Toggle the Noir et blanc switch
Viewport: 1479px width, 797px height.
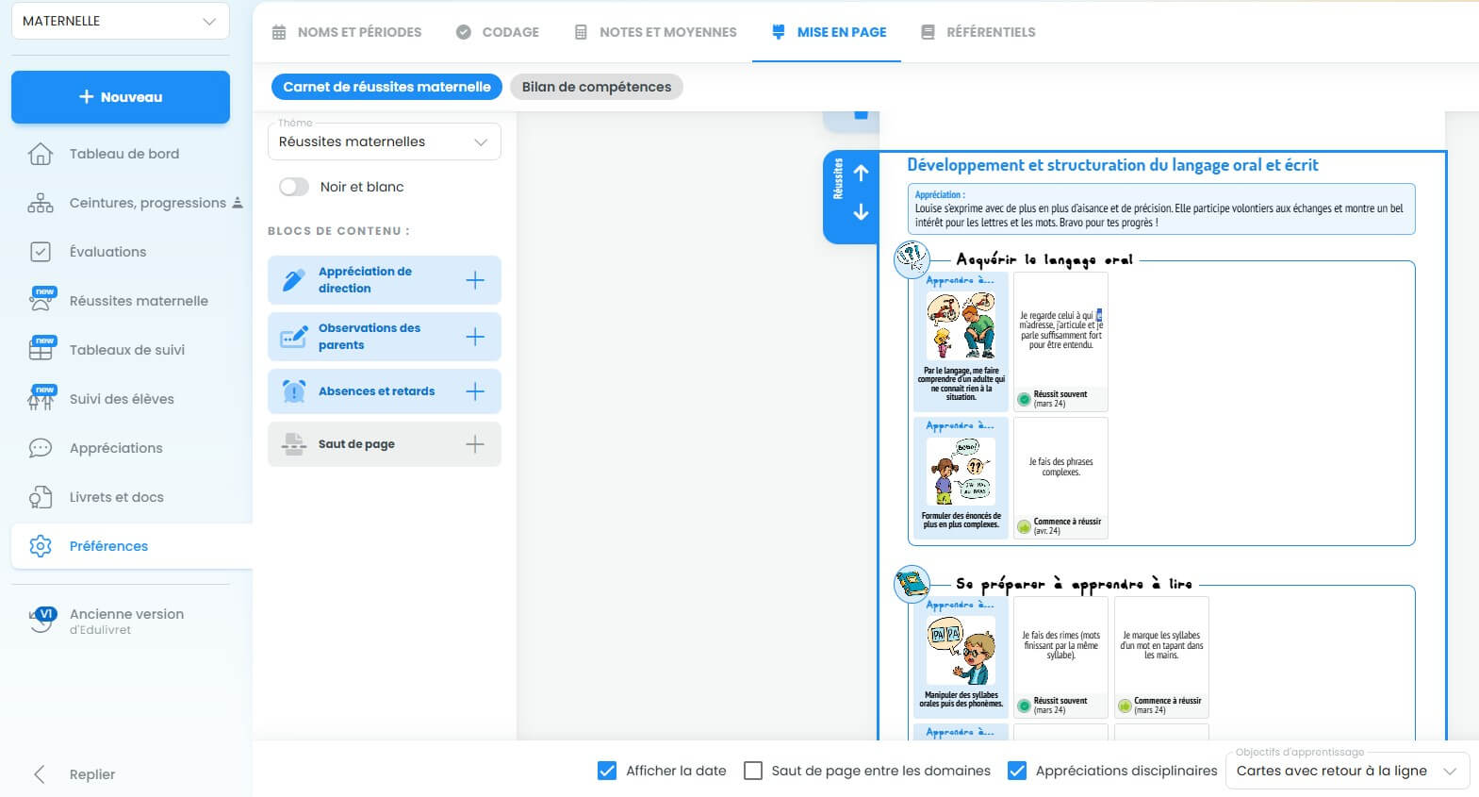294,187
